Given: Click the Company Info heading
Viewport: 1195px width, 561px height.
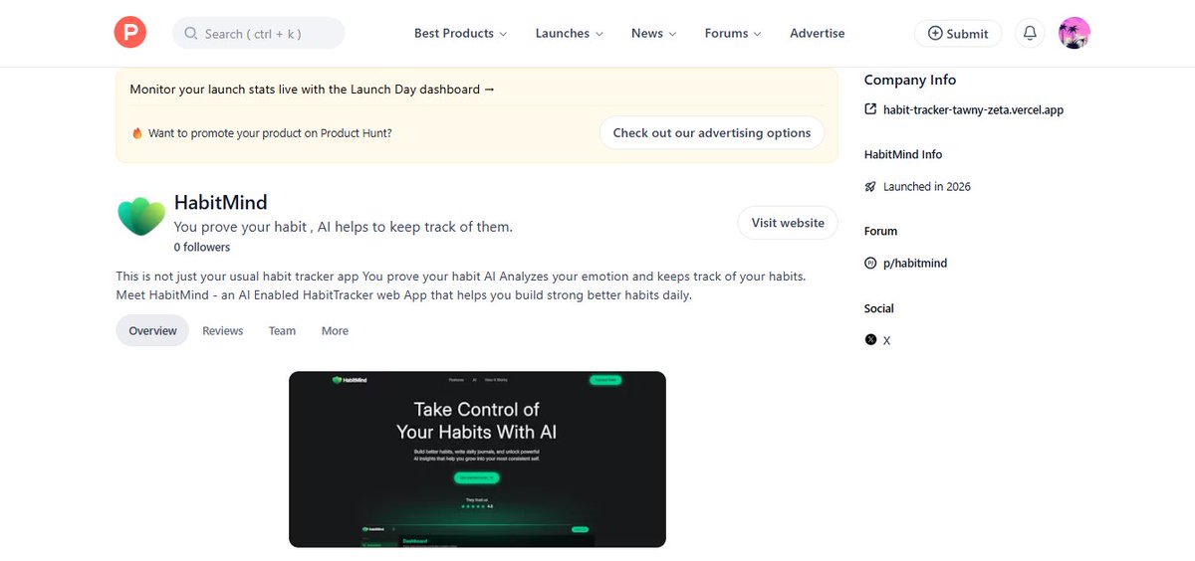Looking at the screenshot, I should (x=909, y=80).
